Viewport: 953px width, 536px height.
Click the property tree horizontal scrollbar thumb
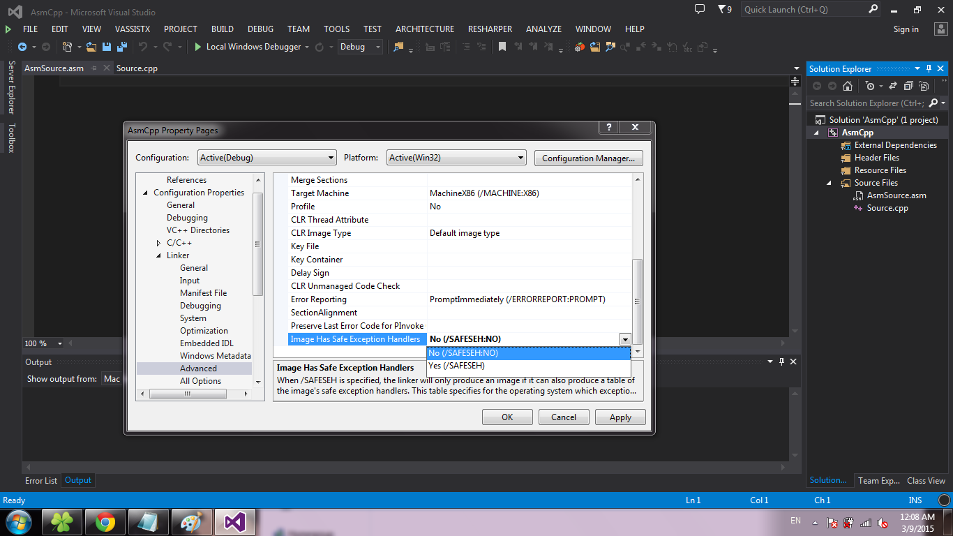pos(187,394)
